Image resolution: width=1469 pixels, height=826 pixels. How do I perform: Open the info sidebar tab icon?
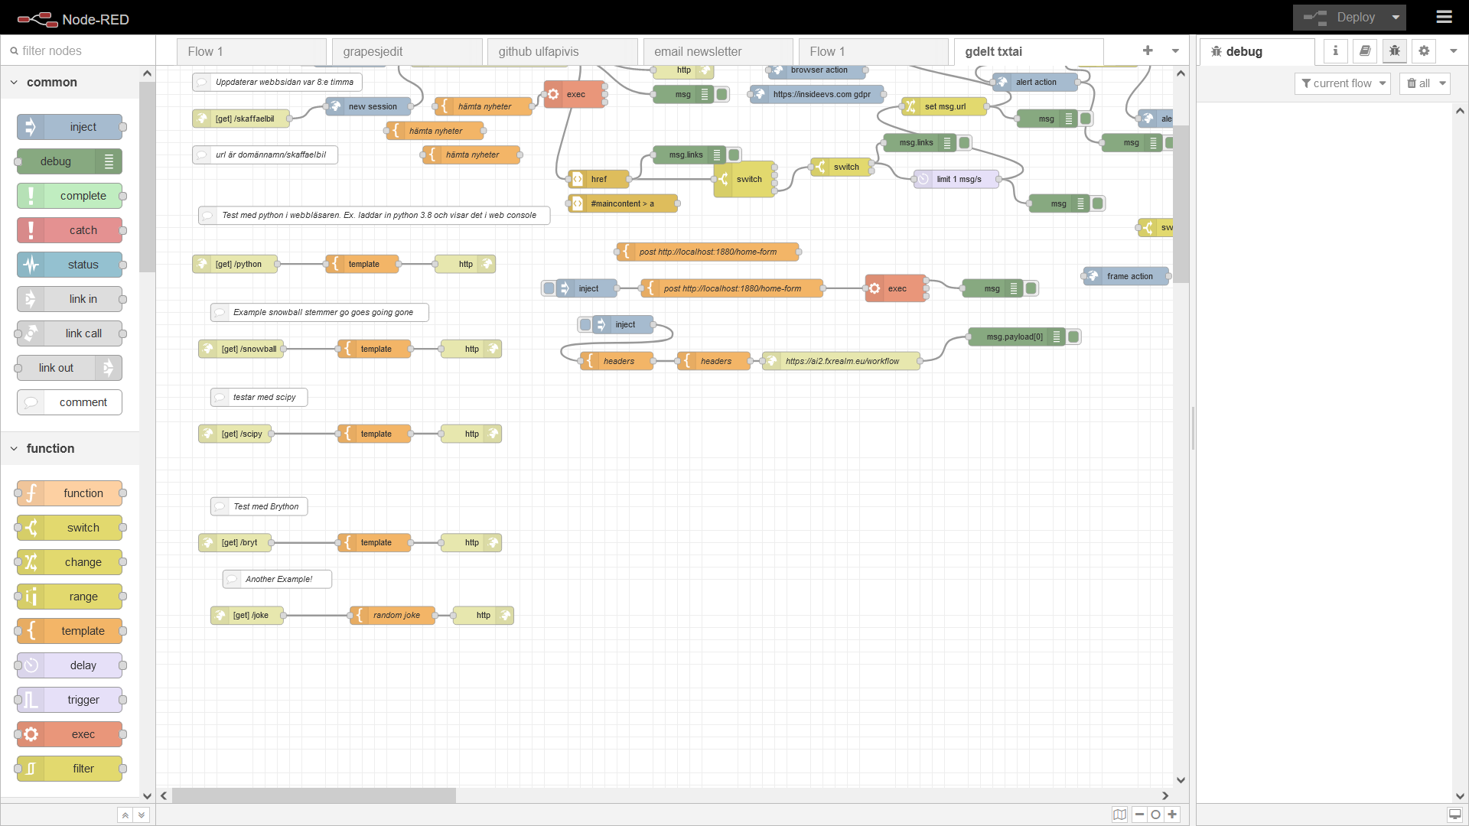[x=1335, y=51]
